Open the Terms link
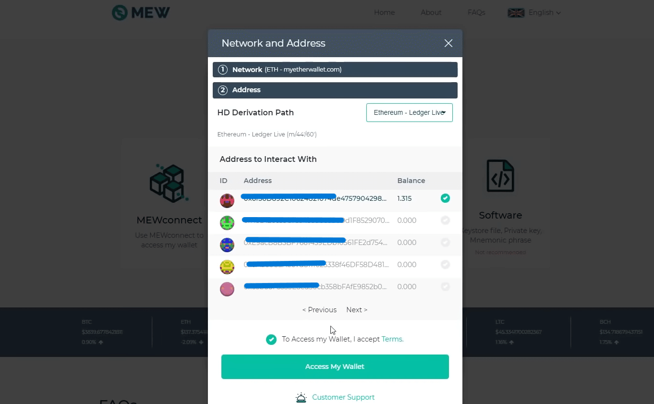The height and width of the screenshot is (404, 654). pos(392,339)
